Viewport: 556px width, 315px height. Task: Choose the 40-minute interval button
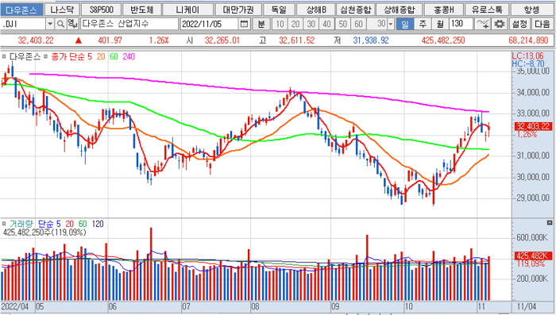point(327,24)
